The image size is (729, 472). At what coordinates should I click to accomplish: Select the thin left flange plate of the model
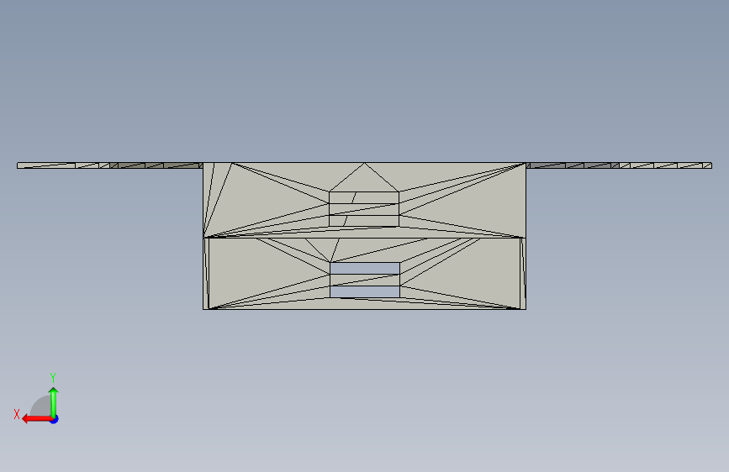(110, 165)
